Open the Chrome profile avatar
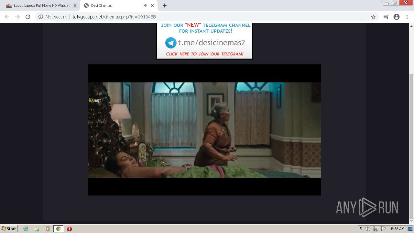This screenshot has width=414, height=233. click(x=397, y=17)
